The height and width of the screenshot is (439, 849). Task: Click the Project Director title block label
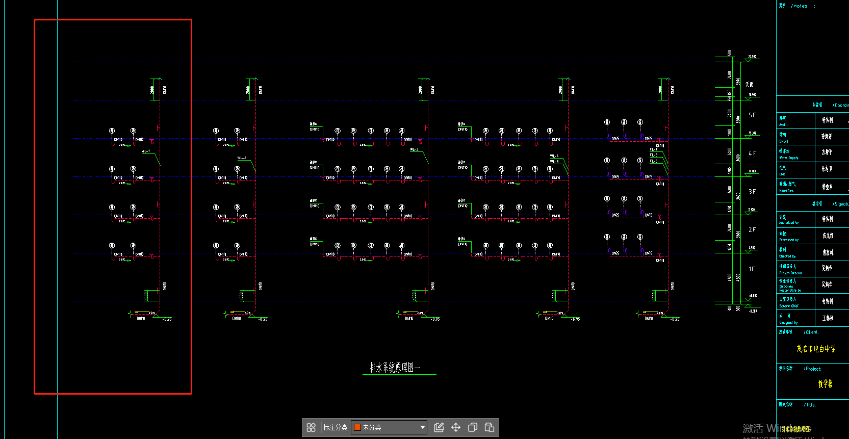(x=790, y=273)
